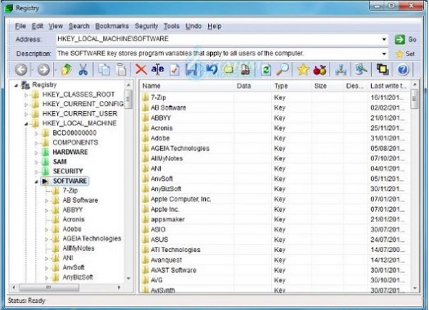
Task: Click the magnifying glass search icon
Action: click(282, 70)
